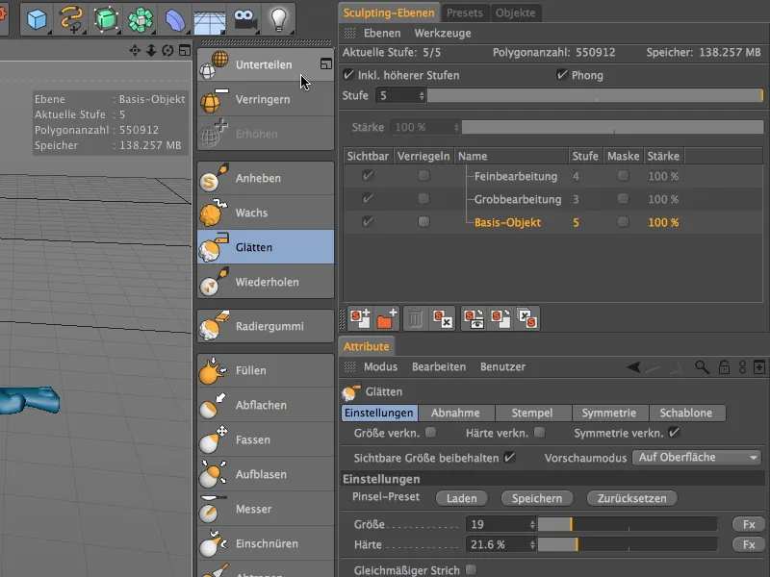Enable mask for Feinbearbeitung layer
This screenshot has height=577, width=770.
tap(623, 176)
